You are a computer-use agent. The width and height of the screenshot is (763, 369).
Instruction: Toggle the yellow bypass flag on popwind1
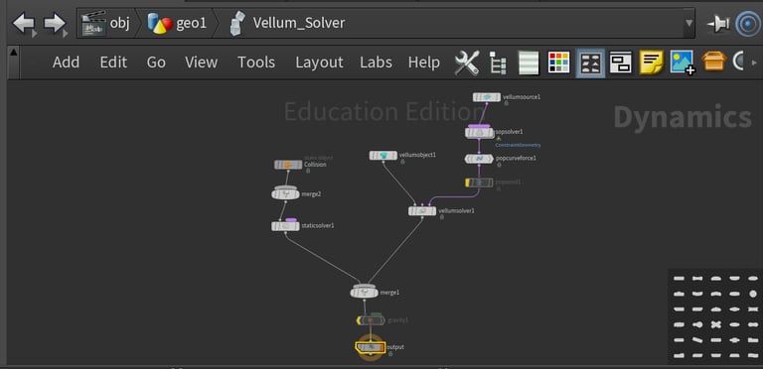click(468, 183)
